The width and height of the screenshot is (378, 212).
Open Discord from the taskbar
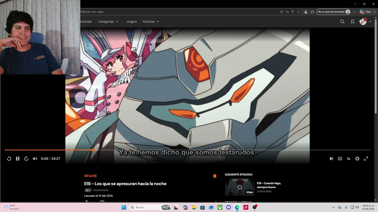coord(228,207)
